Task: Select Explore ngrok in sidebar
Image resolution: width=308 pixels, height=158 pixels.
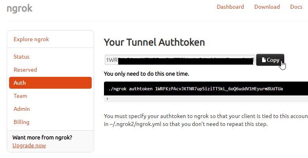Action: (31, 39)
